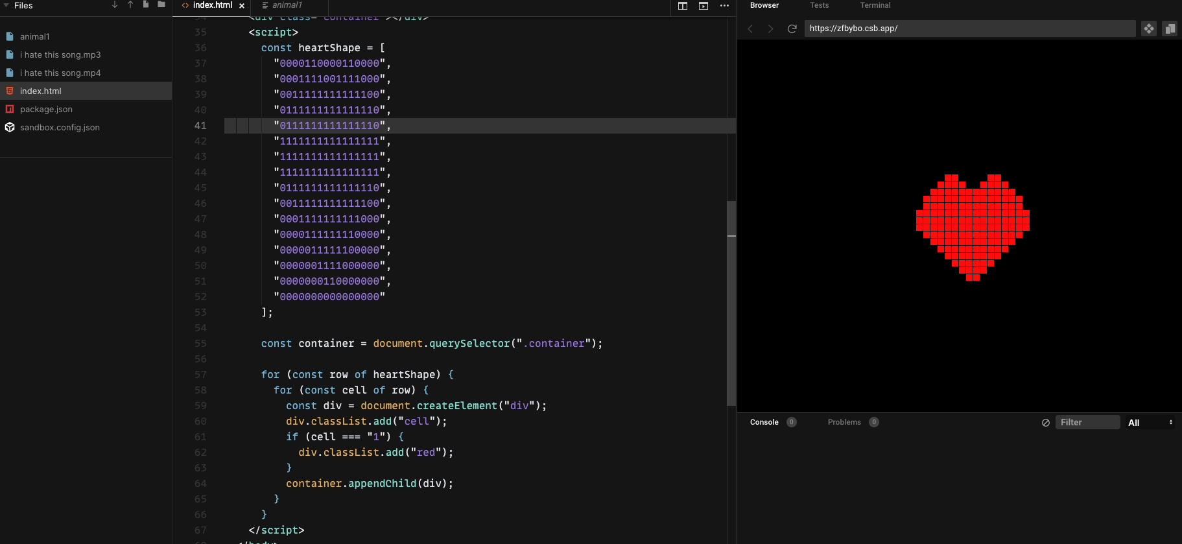Create a new folder via folder icon
Viewport: 1182px width, 544px height.
pos(161,5)
